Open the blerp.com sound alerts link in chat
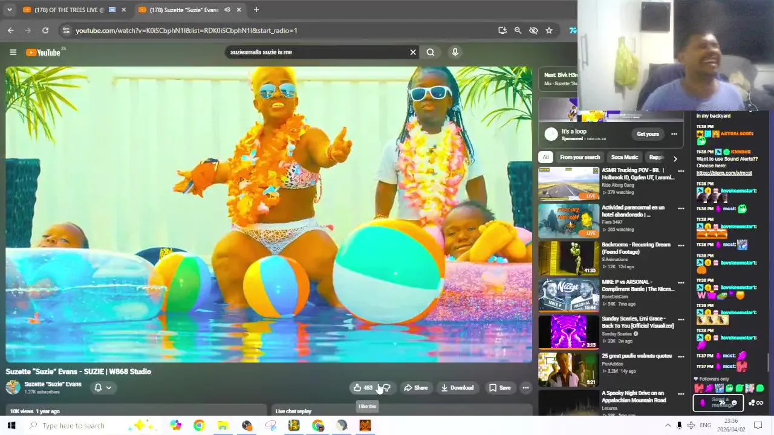The width and height of the screenshot is (774, 435). (724, 173)
